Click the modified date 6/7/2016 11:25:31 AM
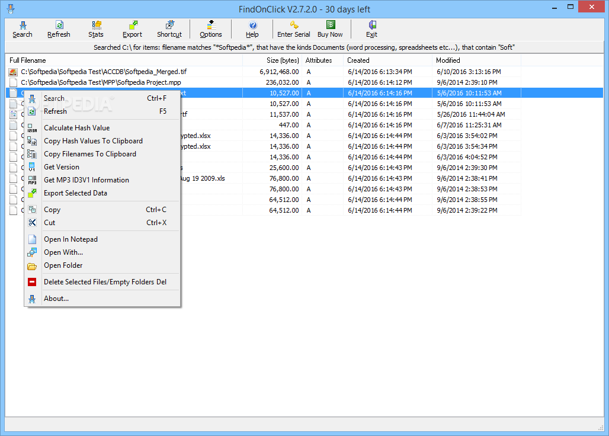The image size is (609, 436). point(469,125)
